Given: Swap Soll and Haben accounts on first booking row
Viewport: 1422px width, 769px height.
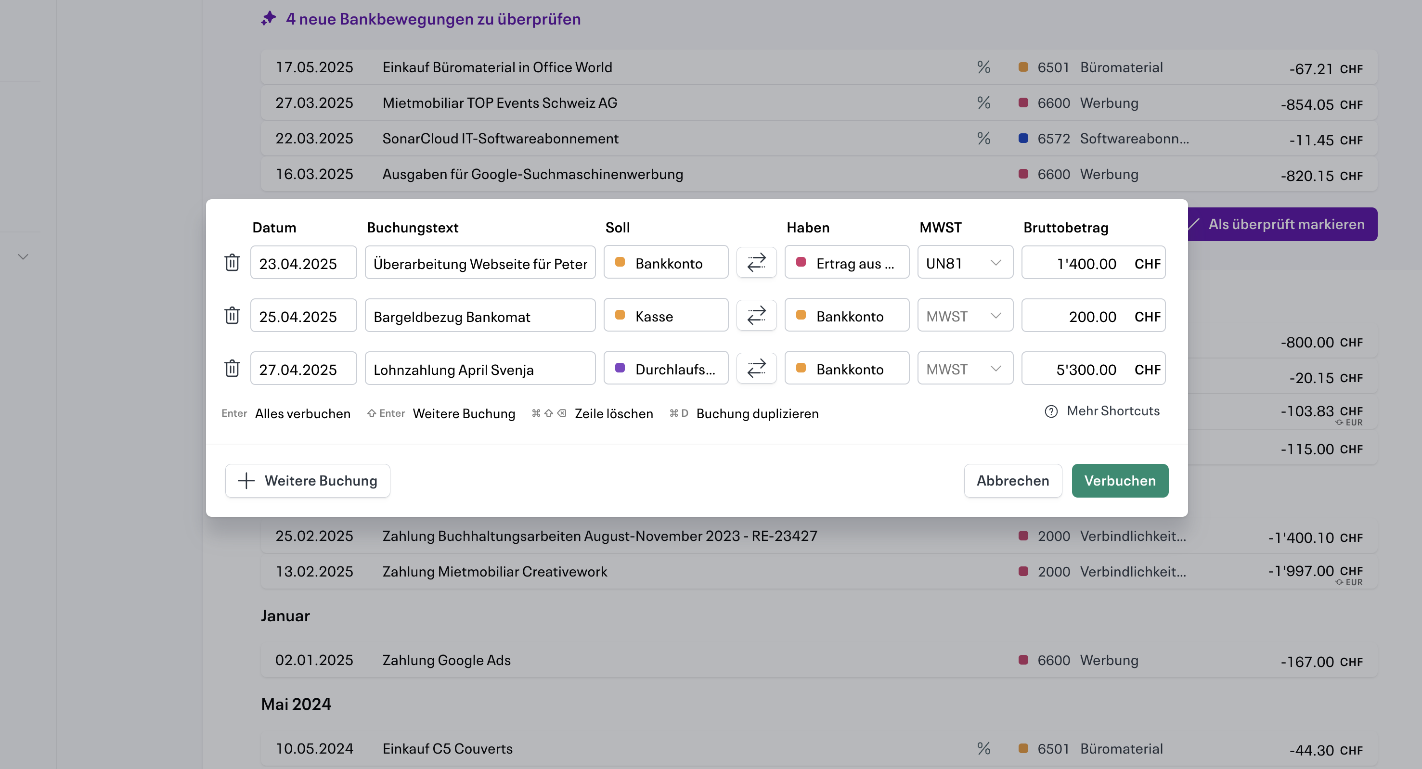Looking at the screenshot, I should pyautogui.click(x=756, y=262).
